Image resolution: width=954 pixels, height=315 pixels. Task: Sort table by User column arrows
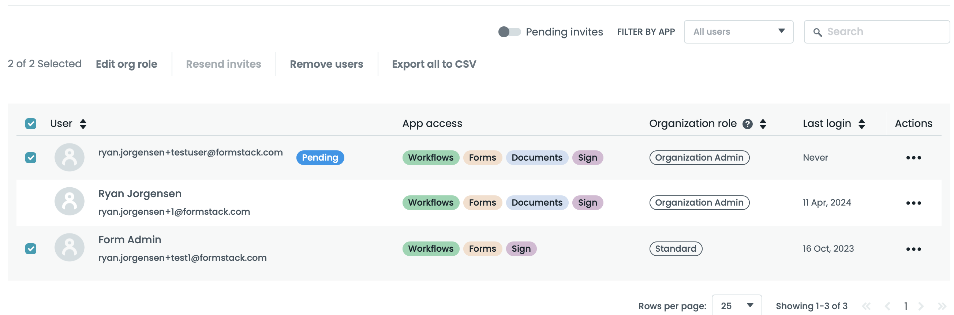coord(83,124)
